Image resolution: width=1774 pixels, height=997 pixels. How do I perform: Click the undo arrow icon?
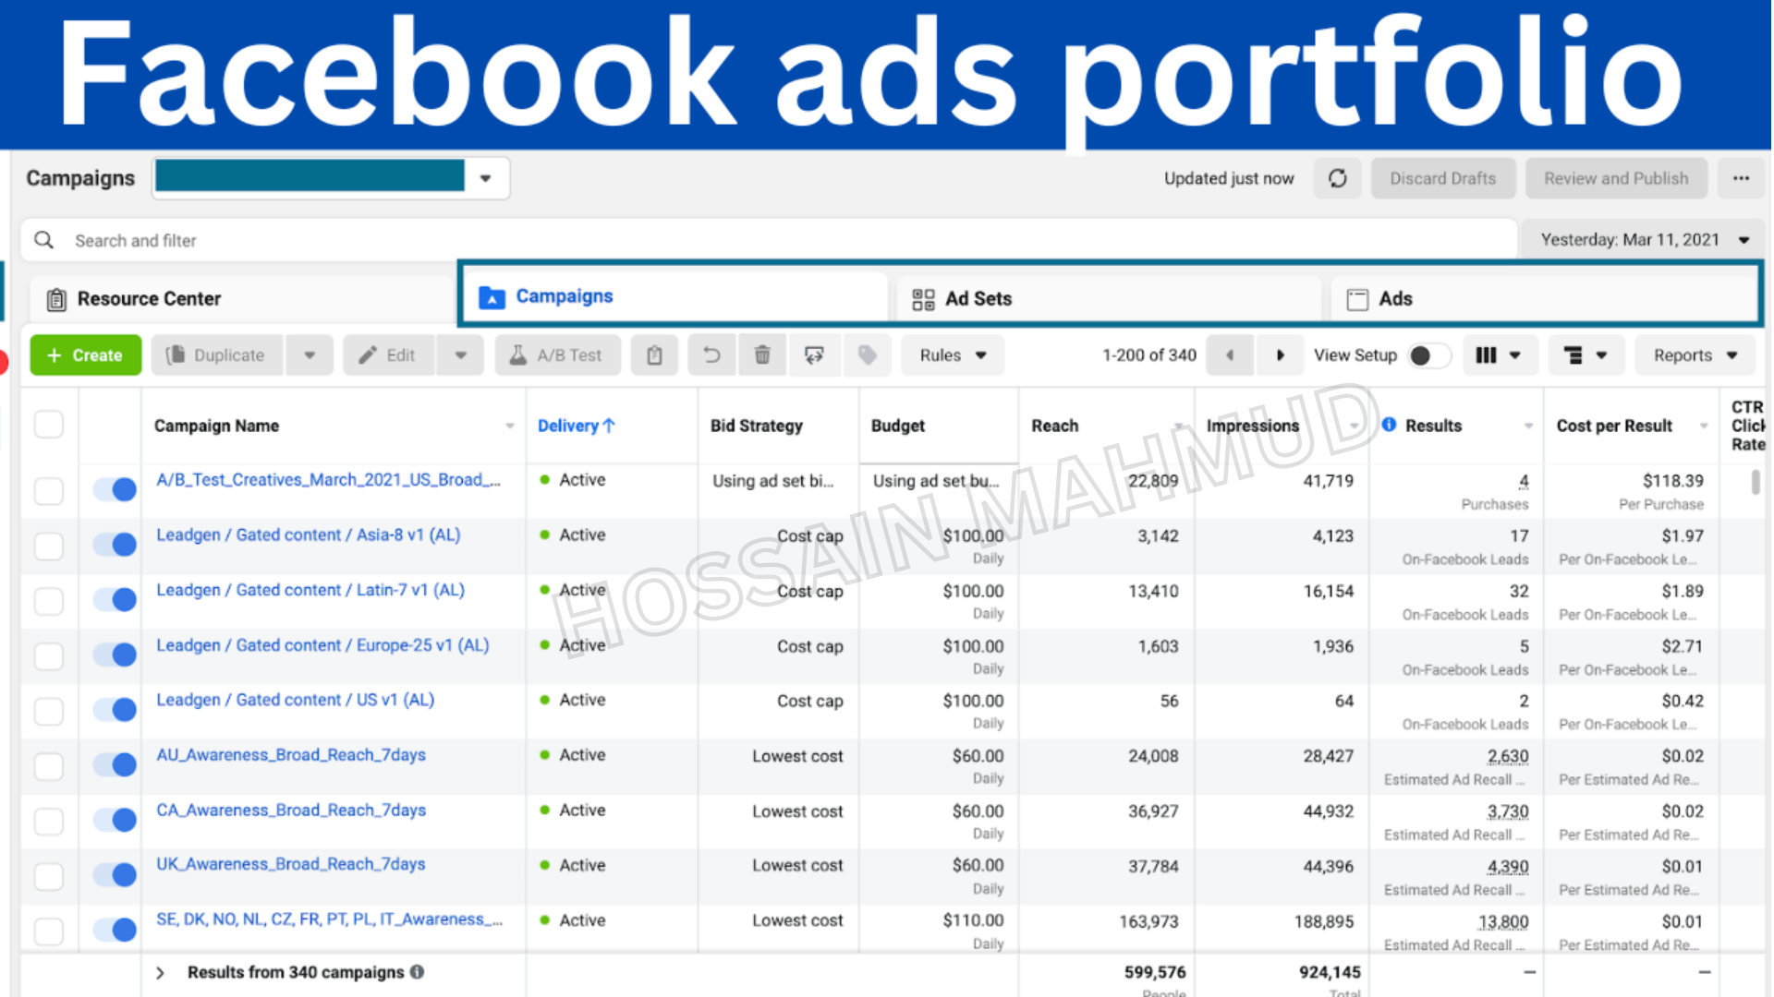tap(711, 355)
